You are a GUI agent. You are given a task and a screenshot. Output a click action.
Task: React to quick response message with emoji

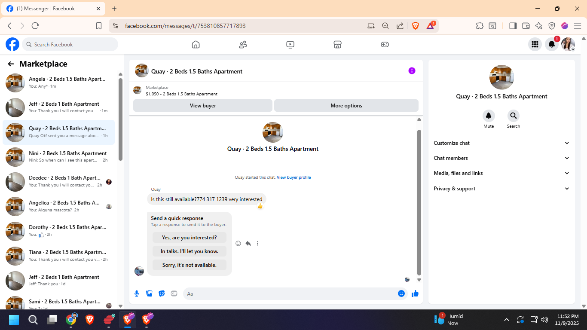pyautogui.click(x=238, y=243)
